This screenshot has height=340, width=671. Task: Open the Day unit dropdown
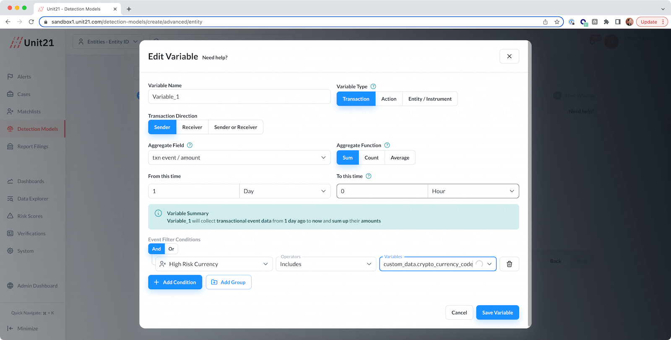(285, 191)
